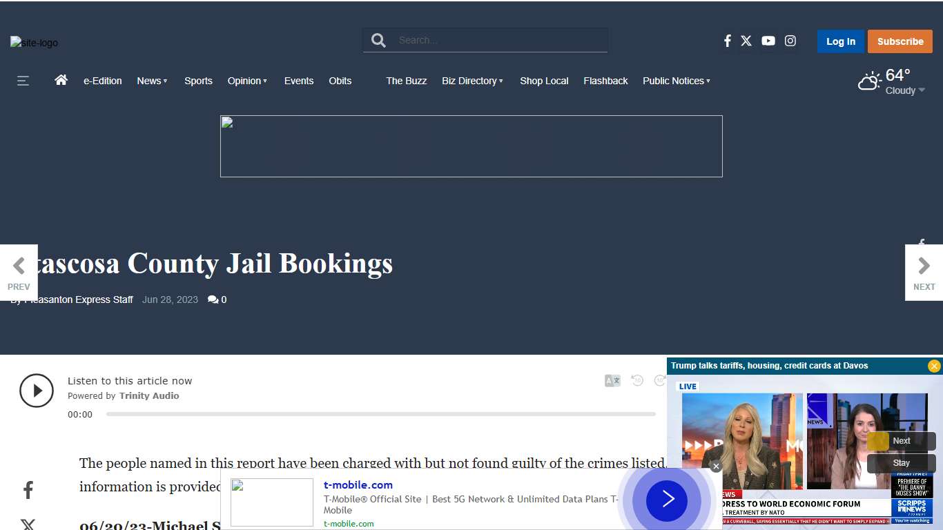Open the e-Edition menu item
Image resolution: width=943 pixels, height=530 pixels.
tap(102, 81)
